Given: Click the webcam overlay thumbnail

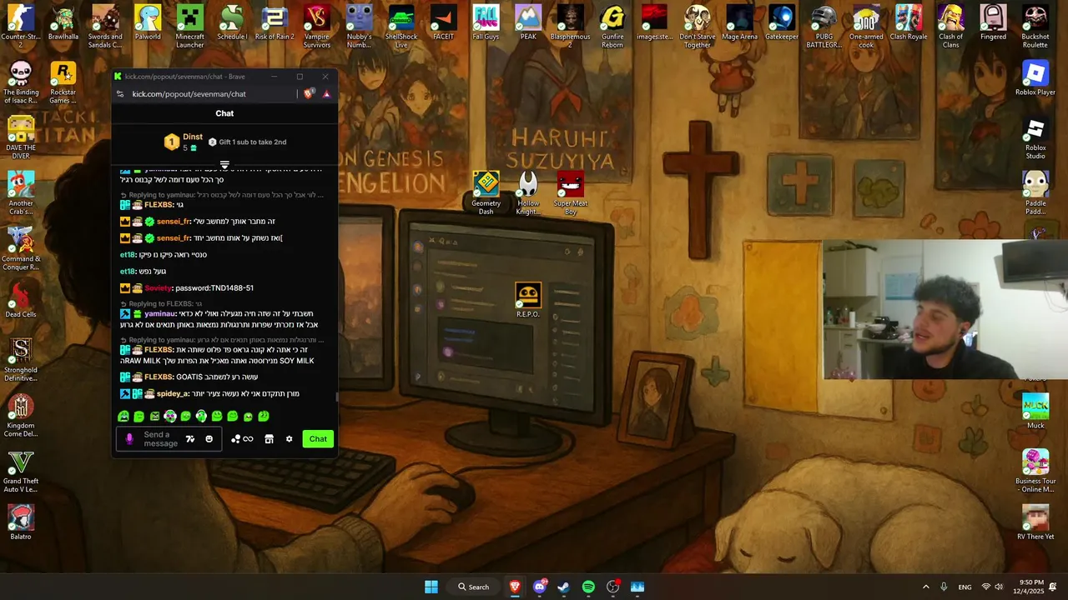Looking at the screenshot, I should [x=945, y=310].
